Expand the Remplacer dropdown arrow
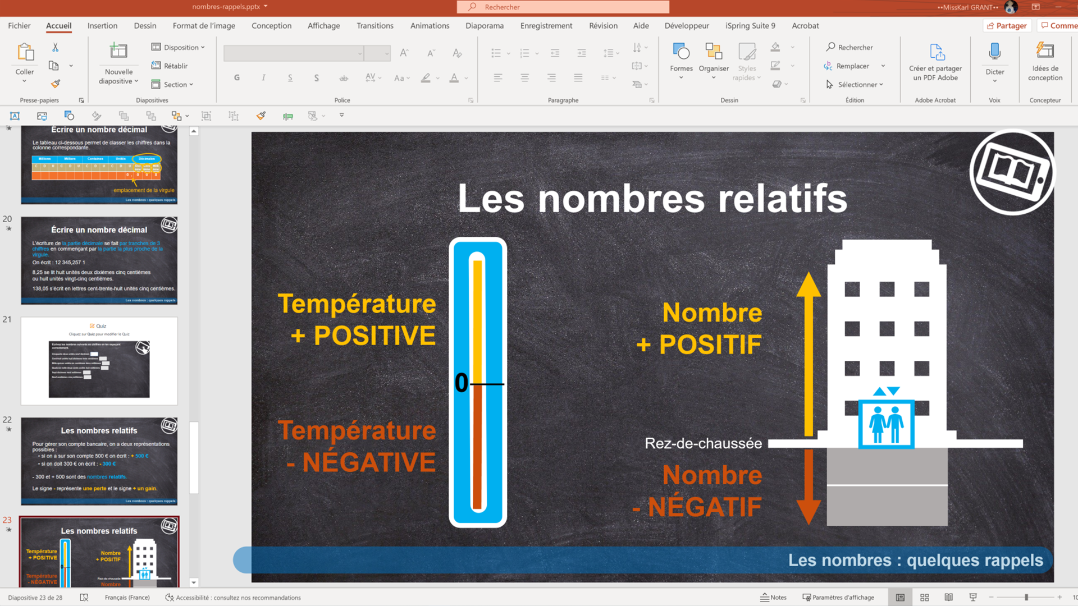 (883, 66)
